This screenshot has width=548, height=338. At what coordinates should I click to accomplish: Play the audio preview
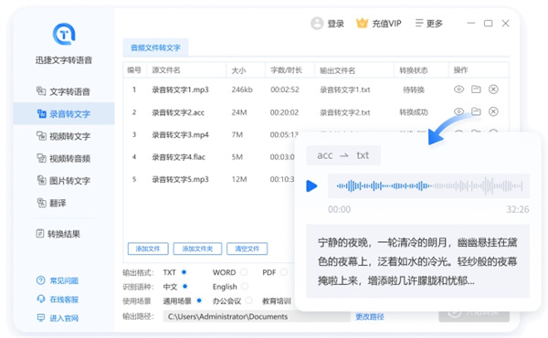tap(311, 186)
